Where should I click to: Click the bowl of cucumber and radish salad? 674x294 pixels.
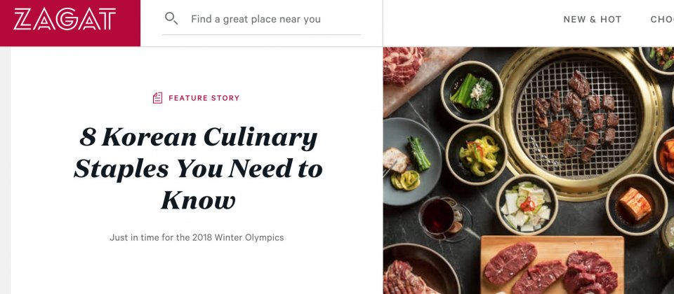click(x=527, y=204)
